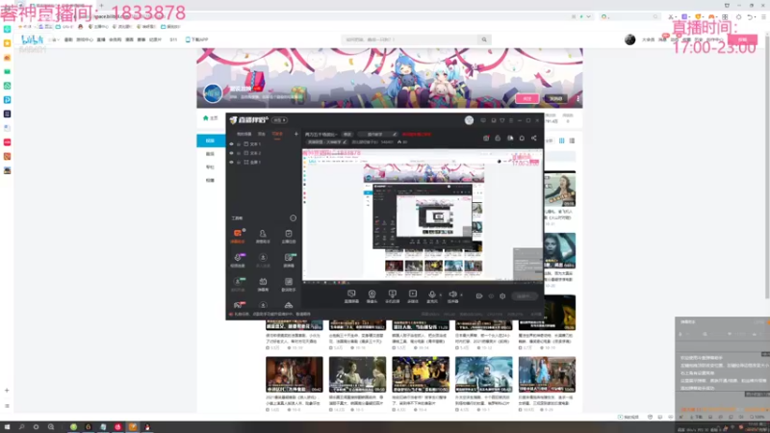The height and width of the screenshot is (433, 770).
Task: Open streaming app settings with the gear icon
Action: (502, 296)
